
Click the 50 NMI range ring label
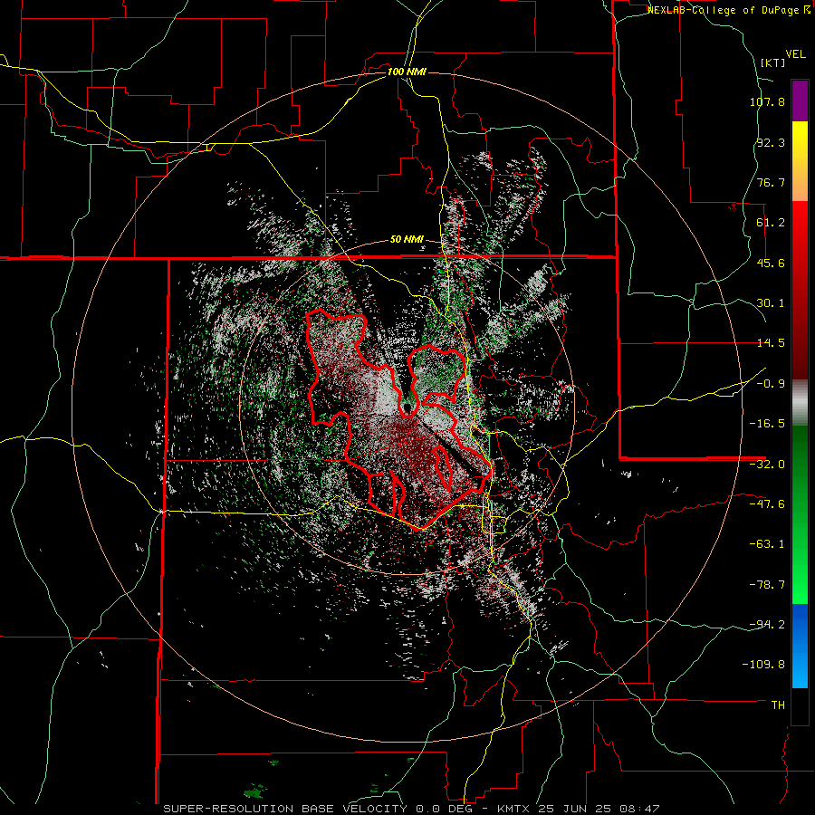(407, 240)
